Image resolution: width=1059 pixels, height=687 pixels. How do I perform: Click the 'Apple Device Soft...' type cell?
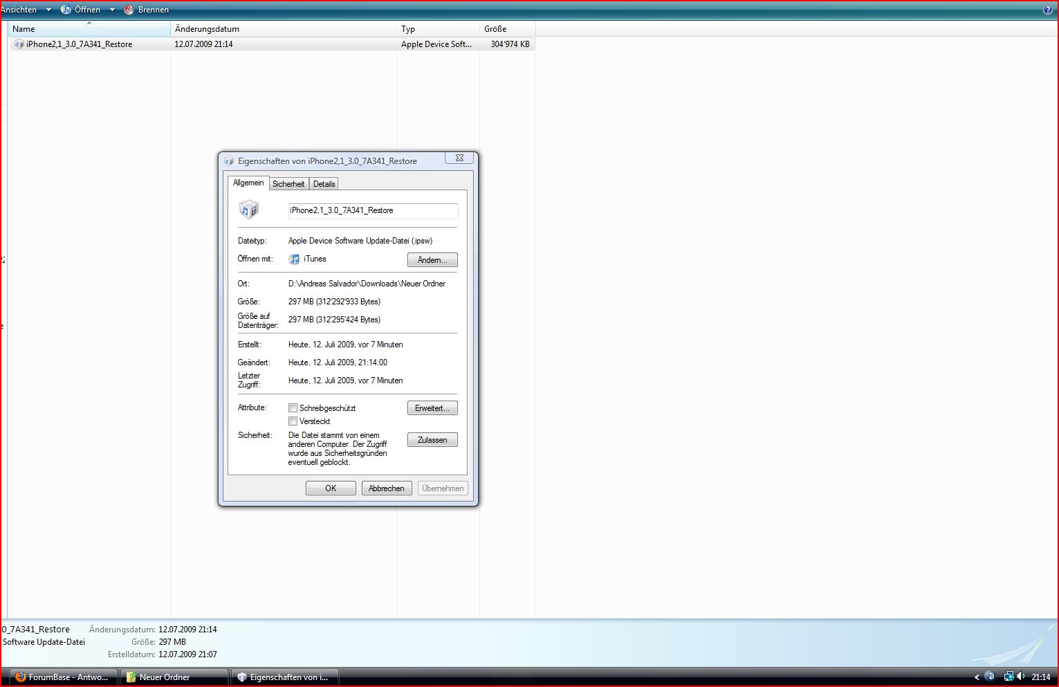(x=436, y=44)
